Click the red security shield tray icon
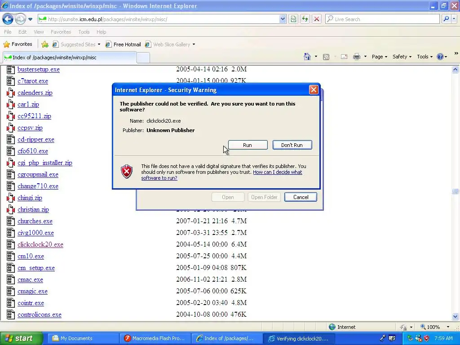Image resolution: width=460 pixels, height=345 pixels. click(x=427, y=338)
